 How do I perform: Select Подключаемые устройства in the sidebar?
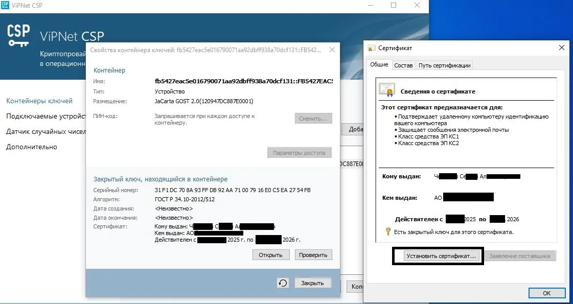pyautogui.click(x=45, y=116)
